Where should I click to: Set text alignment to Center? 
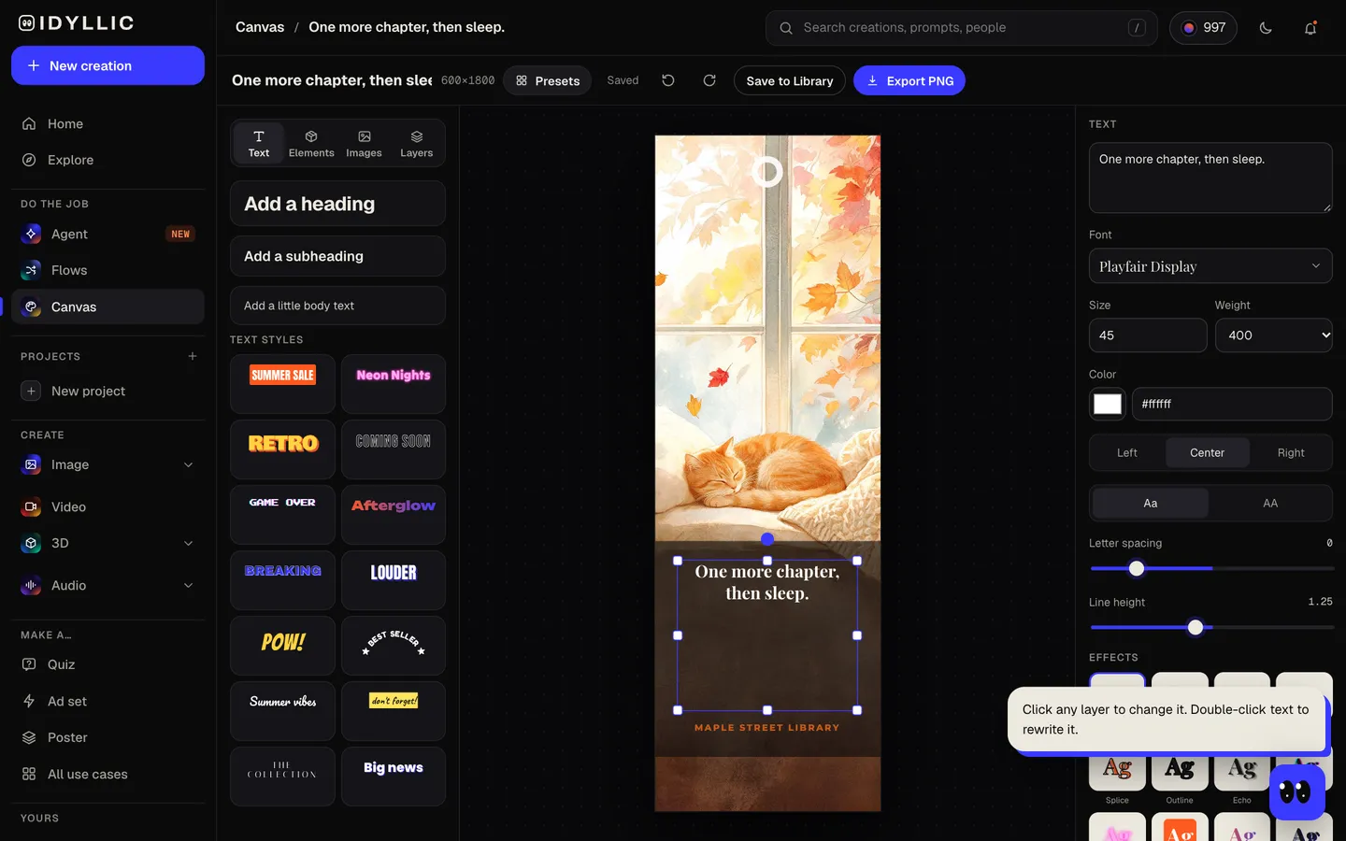1207,452
